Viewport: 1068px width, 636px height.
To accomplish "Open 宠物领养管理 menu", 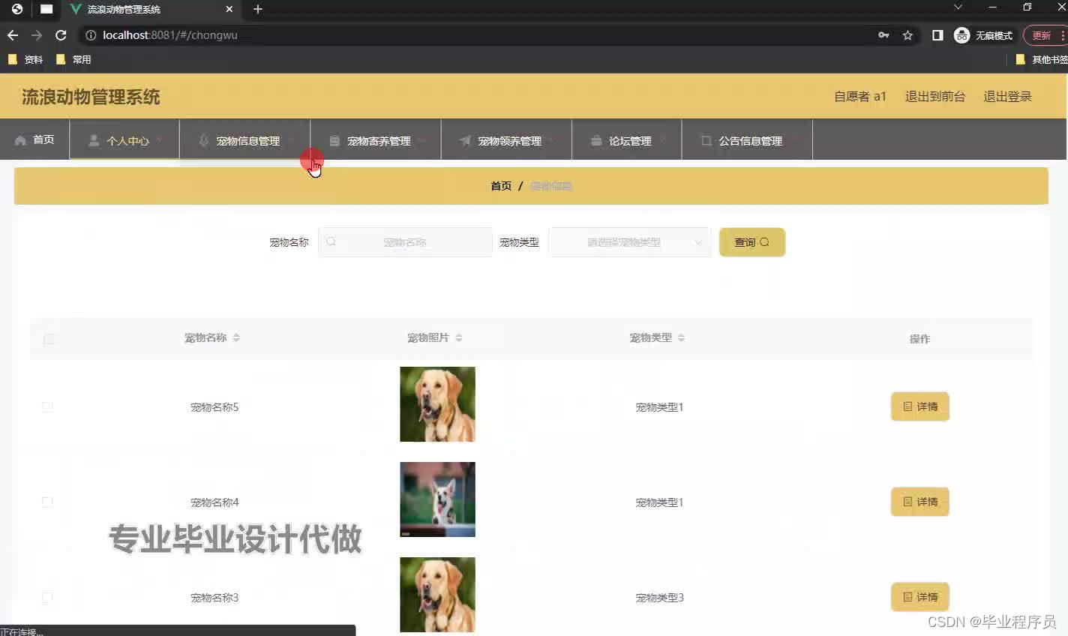I will 506,140.
